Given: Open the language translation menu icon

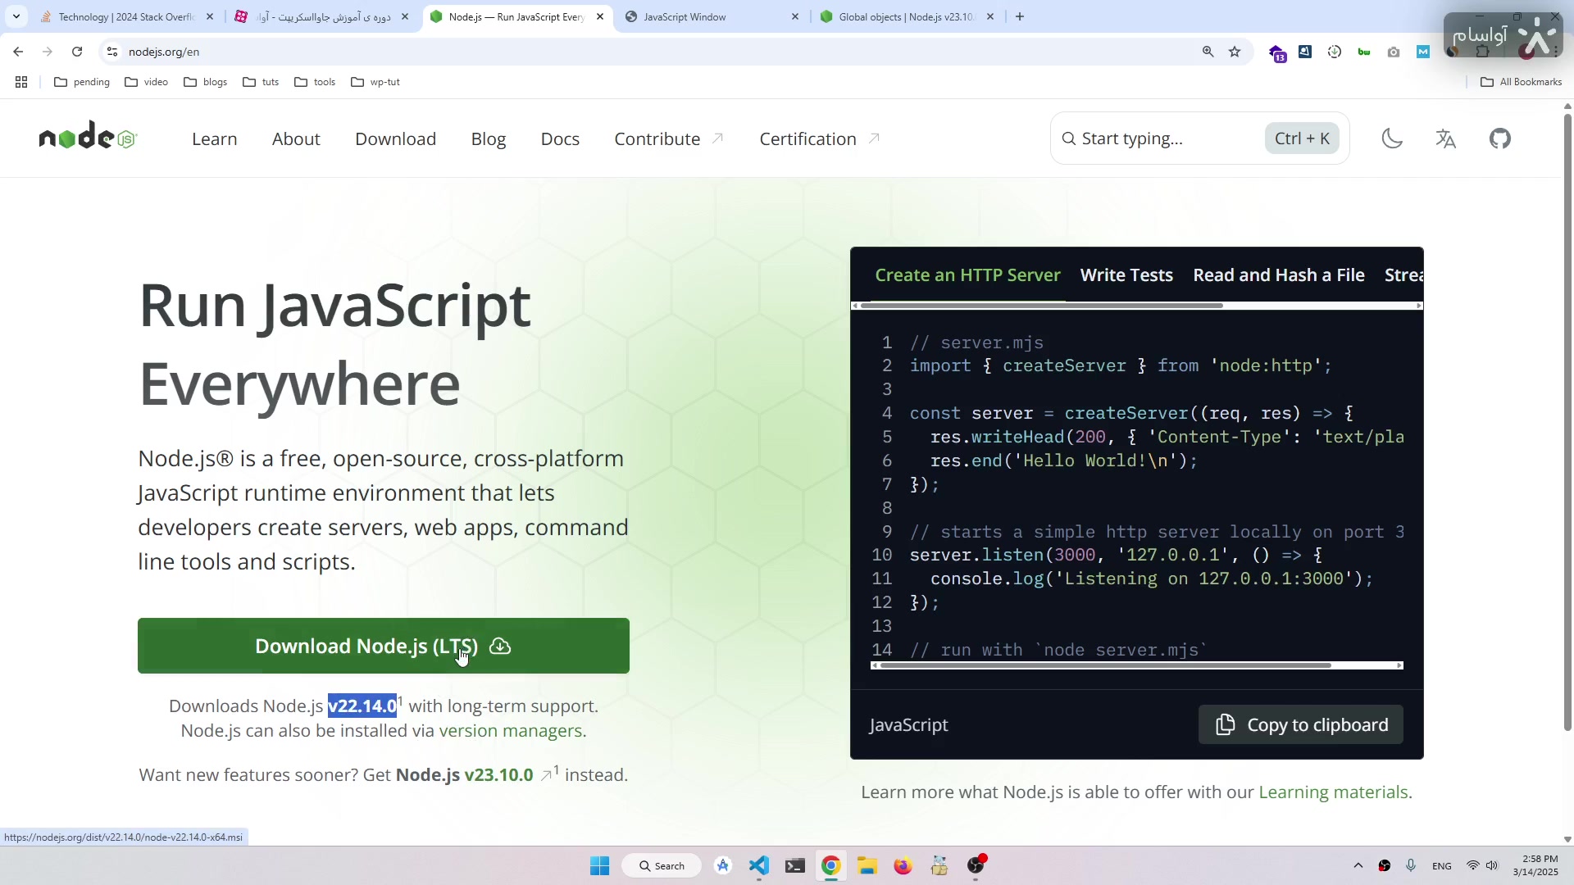Looking at the screenshot, I should [x=1446, y=138].
